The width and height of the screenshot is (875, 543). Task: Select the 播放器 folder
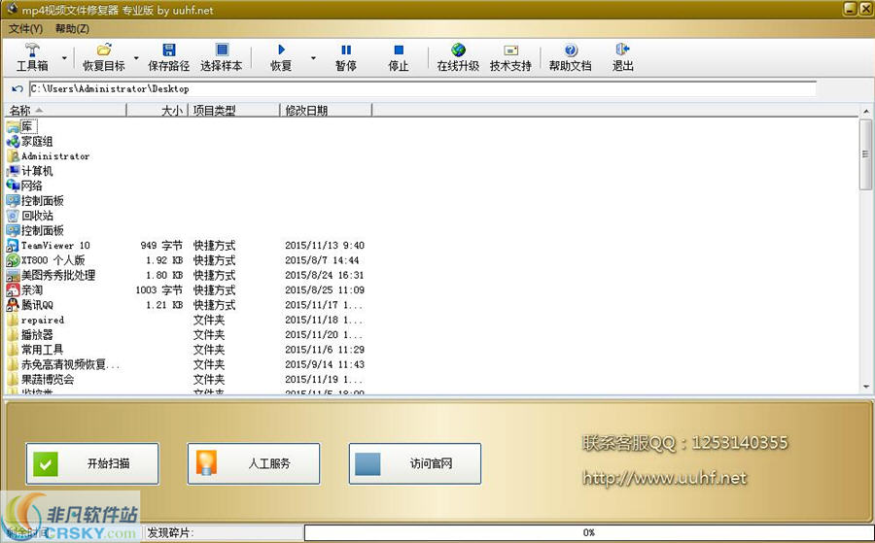click(x=30, y=334)
